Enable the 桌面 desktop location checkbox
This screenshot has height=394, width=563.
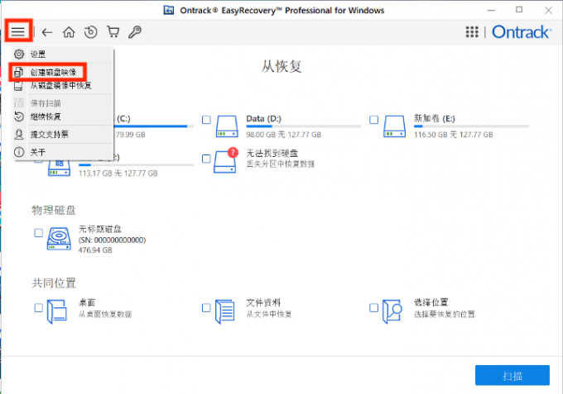pyautogui.click(x=38, y=307)
